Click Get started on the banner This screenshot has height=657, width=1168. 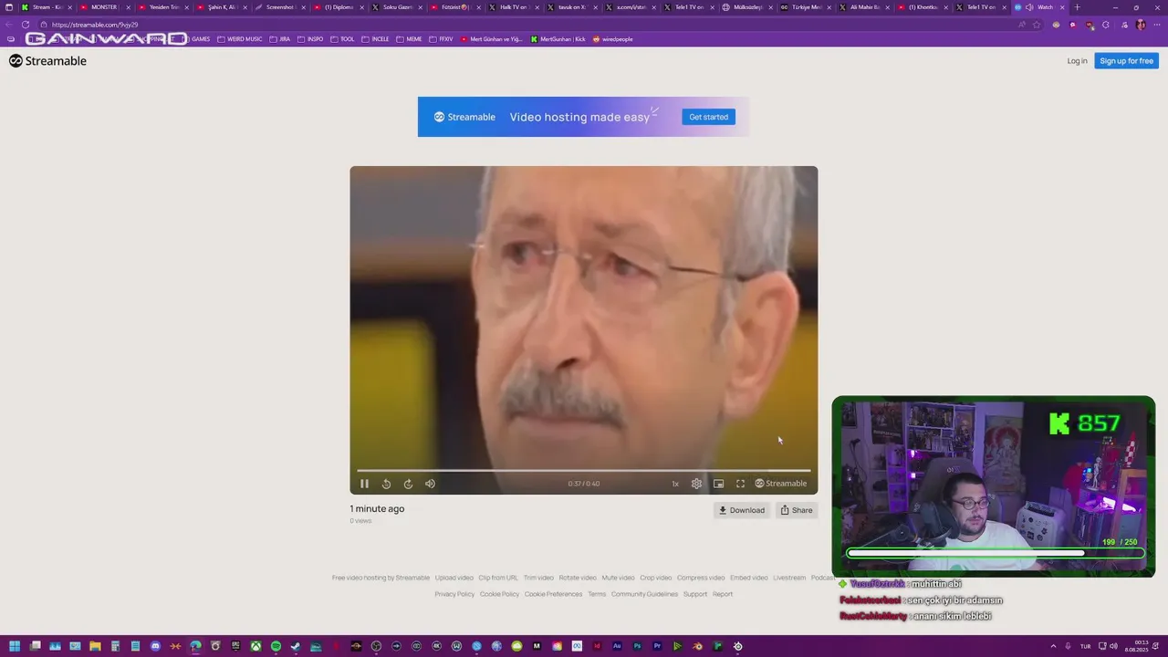point(708,117)
